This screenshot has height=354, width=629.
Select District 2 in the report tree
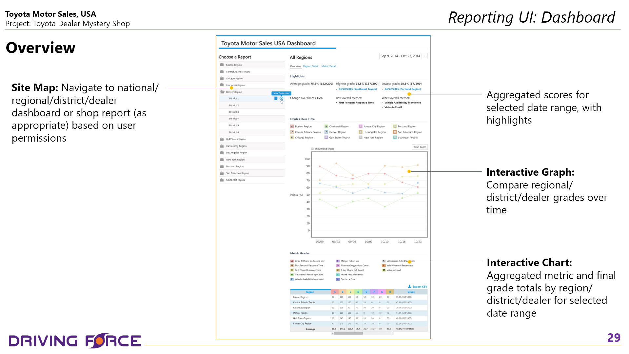[x=251, y=105]
